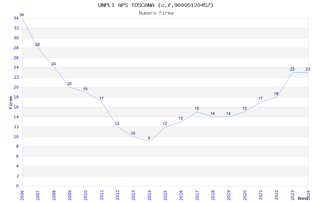Click the Anno x-axis title

(x=303, y=198)
